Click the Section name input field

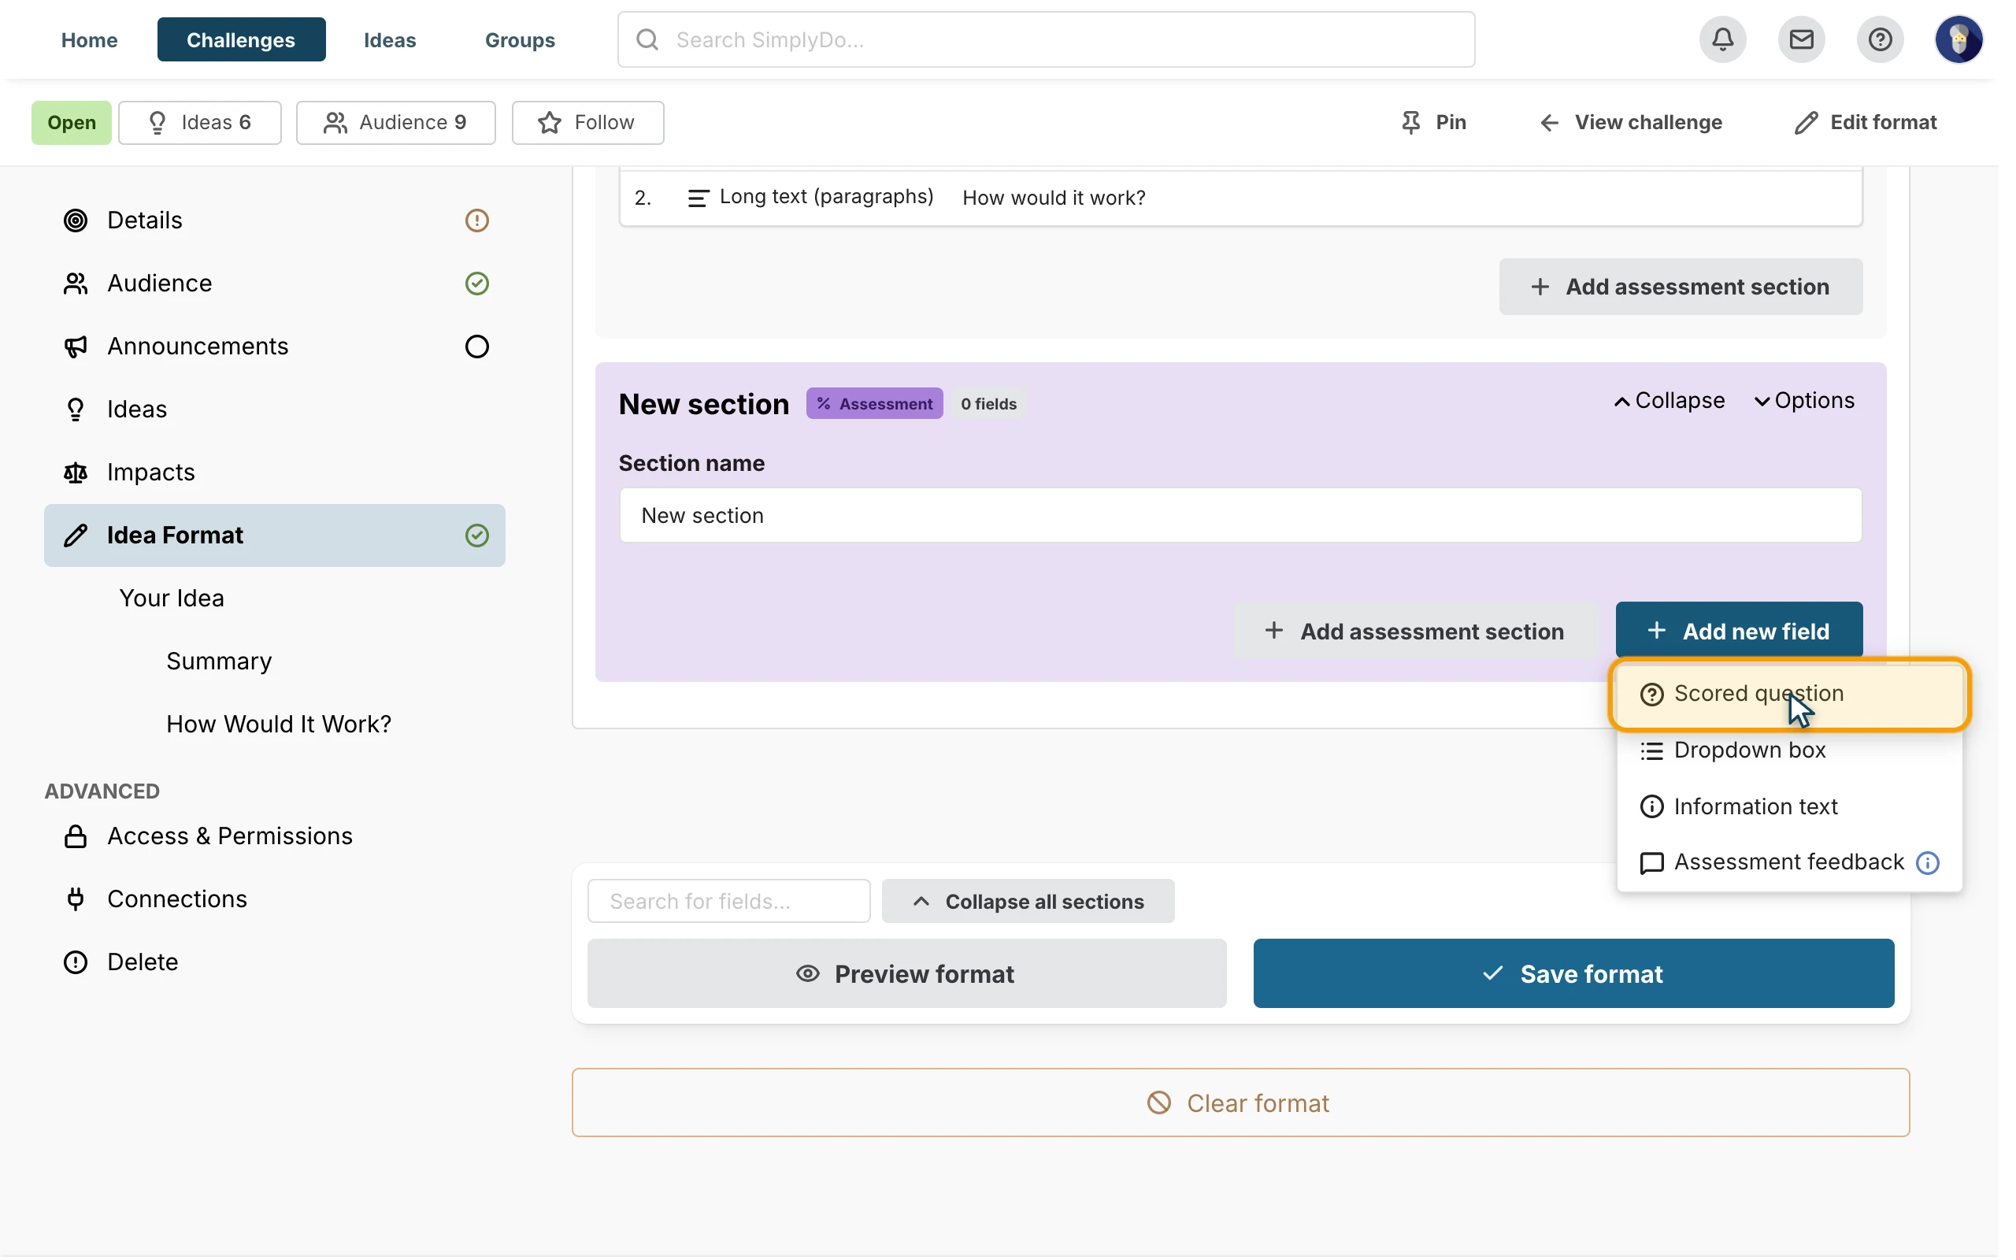tap(1240, 516)
